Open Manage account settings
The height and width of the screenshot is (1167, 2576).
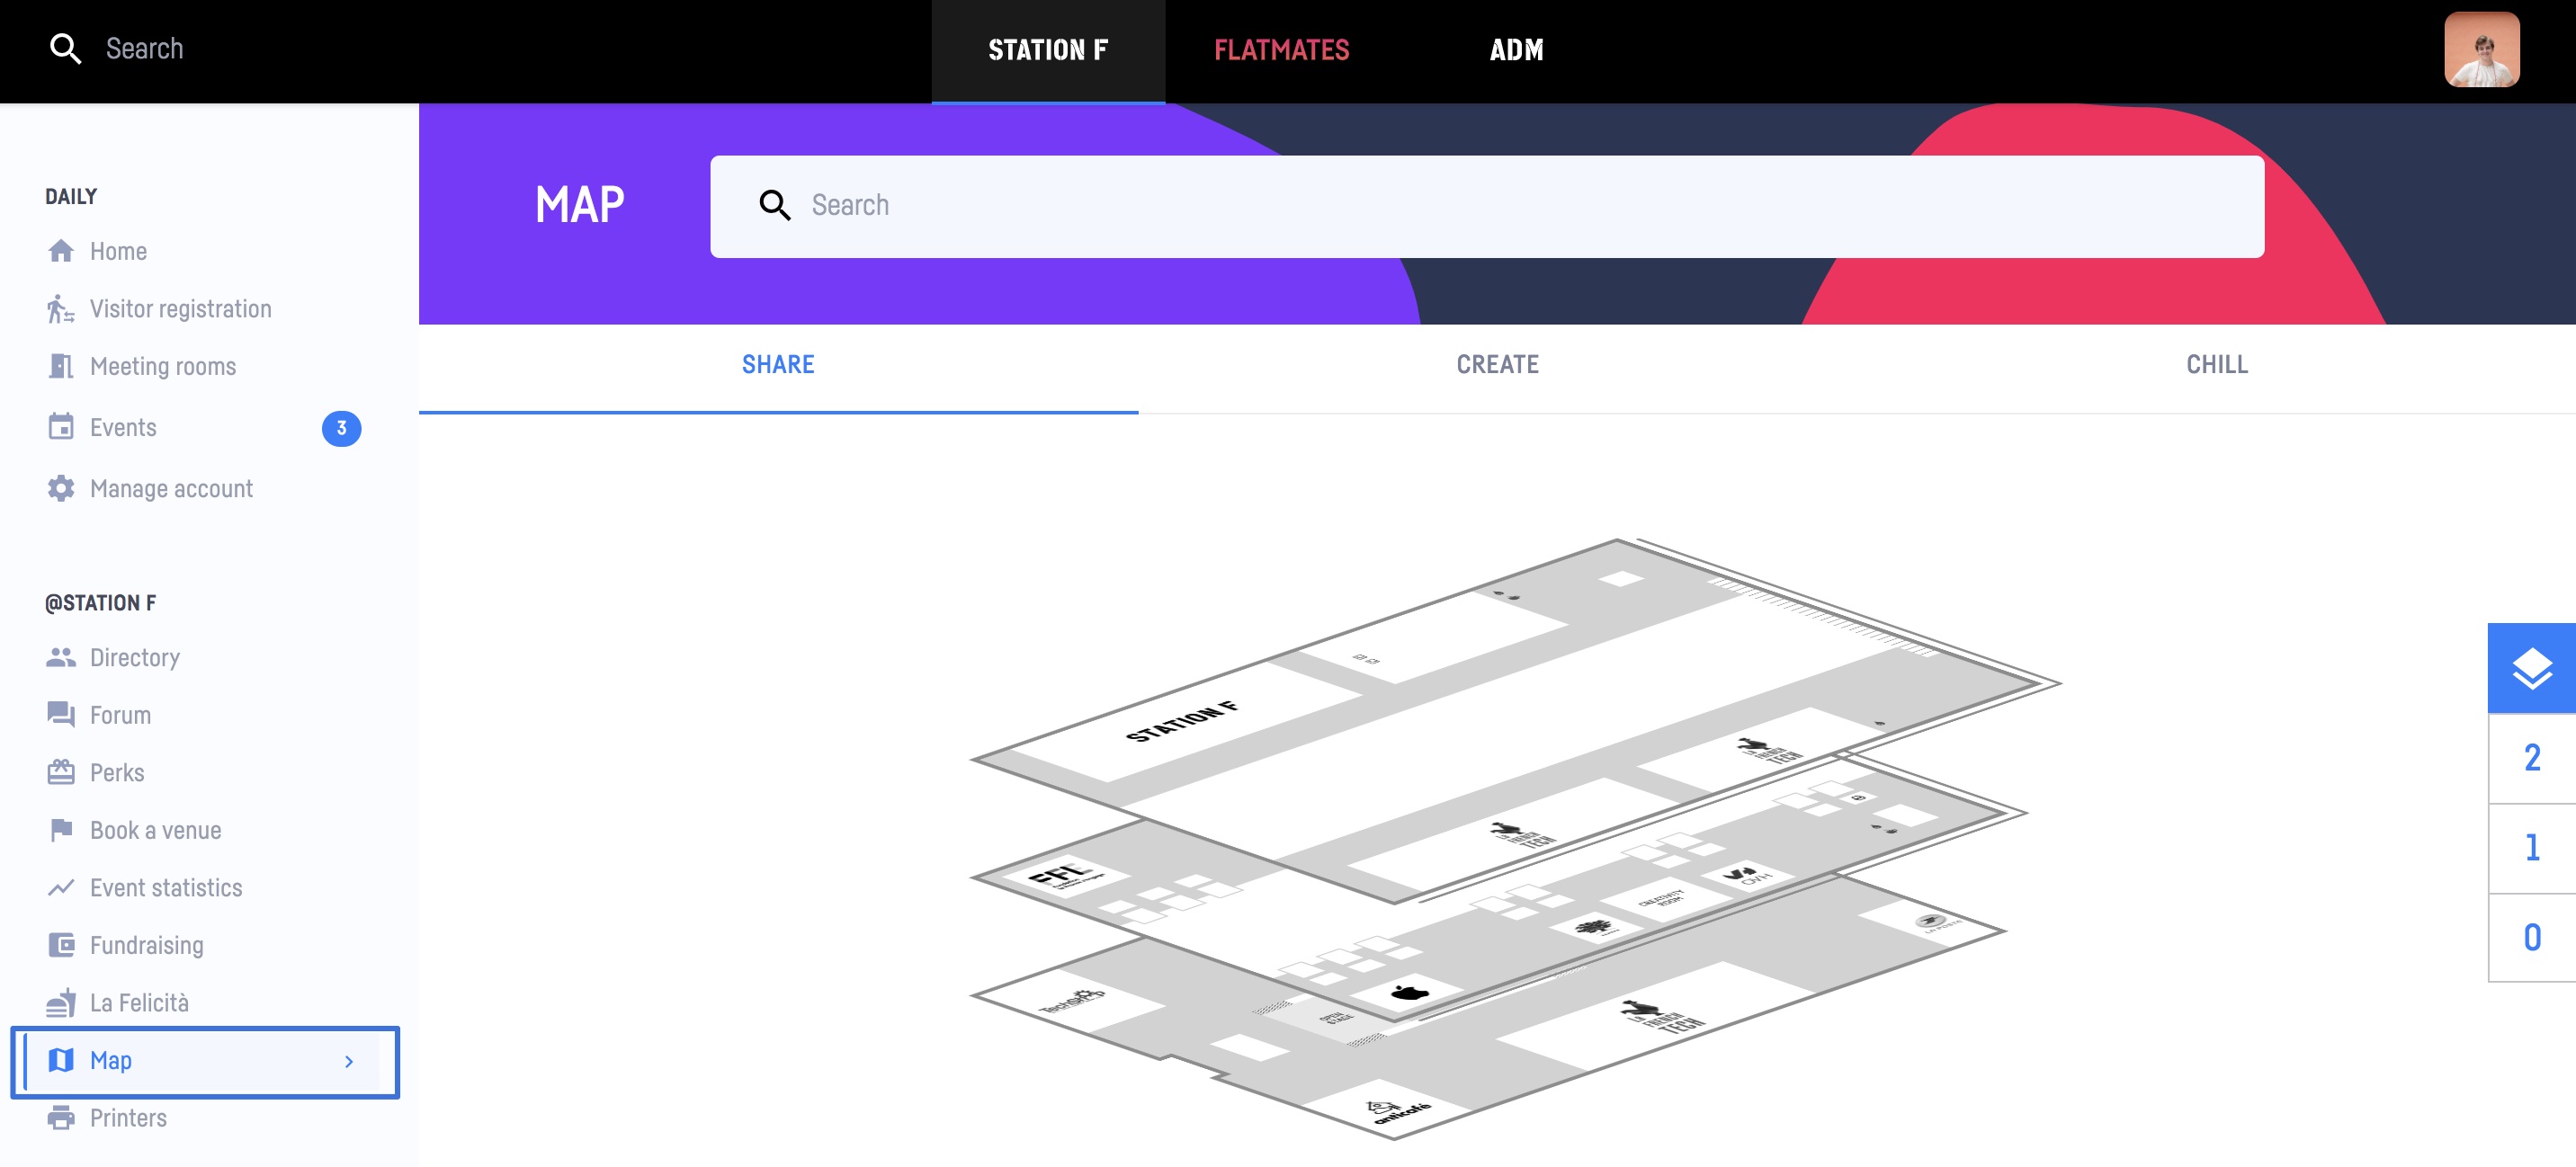[171, 488]
